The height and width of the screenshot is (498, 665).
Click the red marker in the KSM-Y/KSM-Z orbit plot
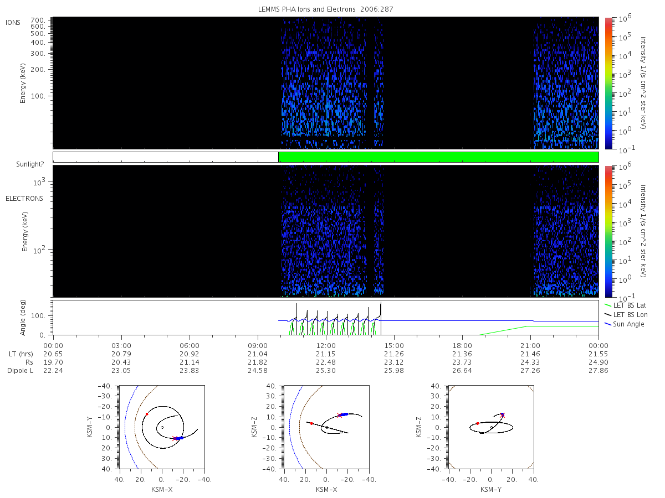tap(478, 423)
